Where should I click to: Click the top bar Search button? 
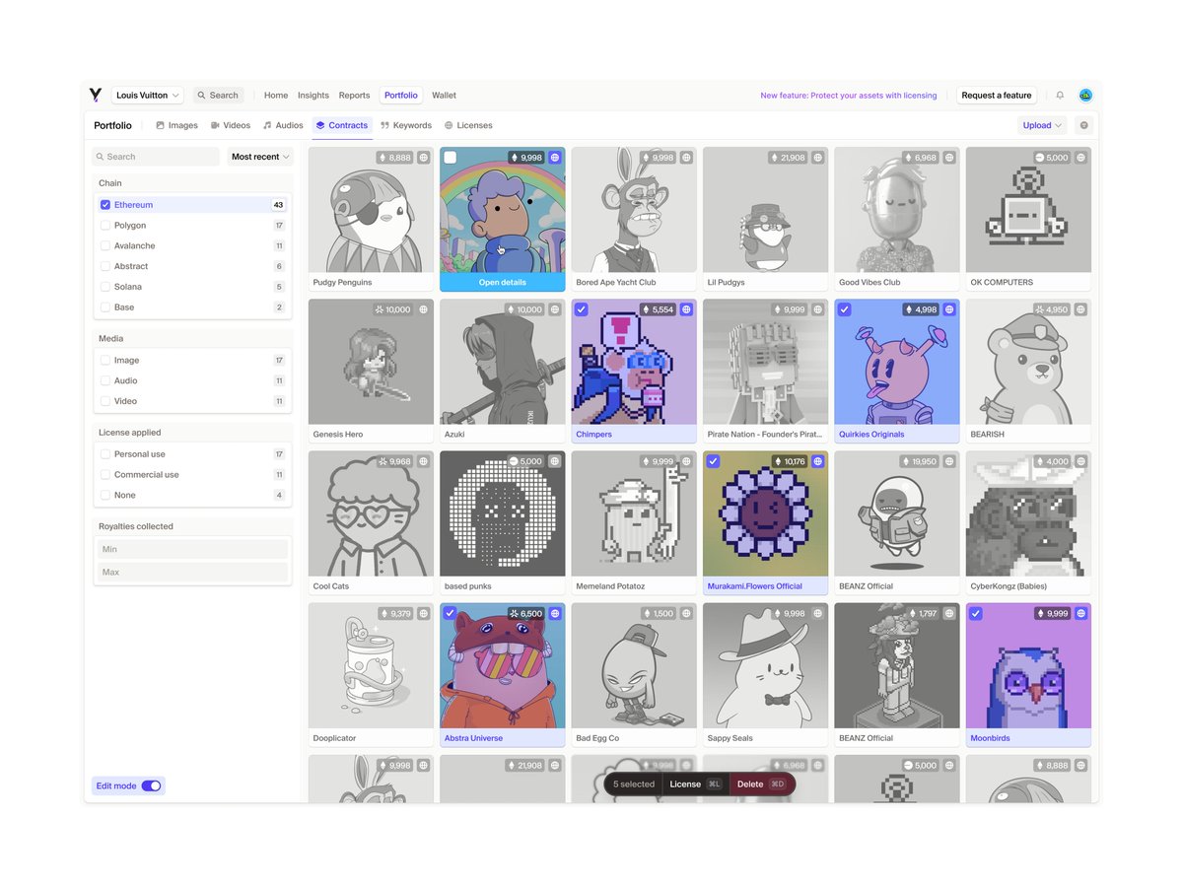218,96
